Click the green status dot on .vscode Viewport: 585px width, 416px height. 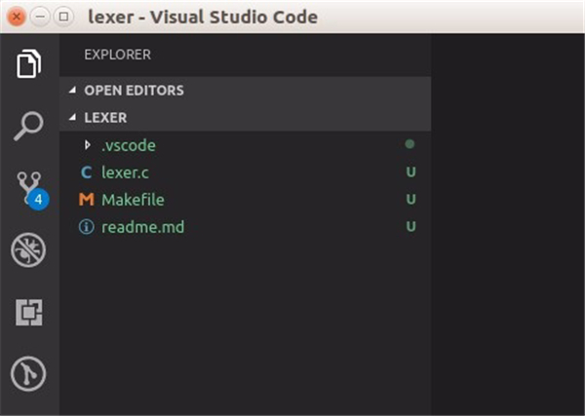tap(409, 144)
